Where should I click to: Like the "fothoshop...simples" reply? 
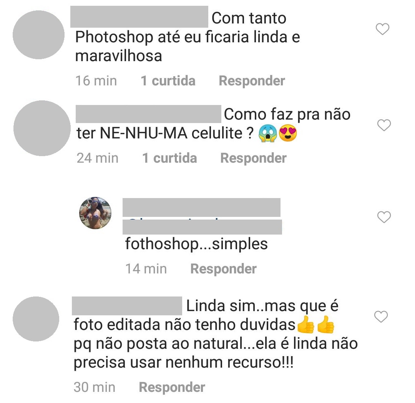click(x=384, y=217)
